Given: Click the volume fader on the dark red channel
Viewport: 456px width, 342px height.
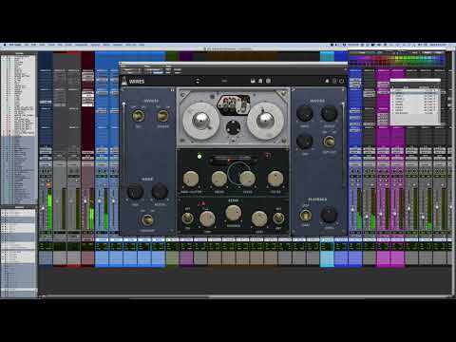Looking at the screenshot, I should coord(85,201).
